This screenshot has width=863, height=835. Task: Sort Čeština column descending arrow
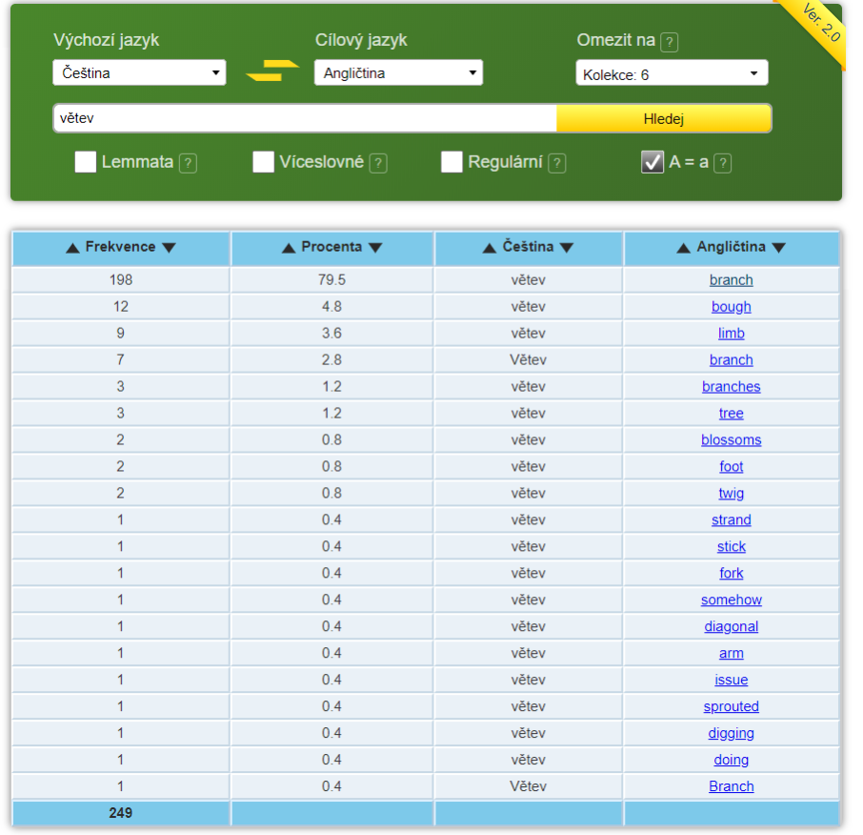(567, 248)
